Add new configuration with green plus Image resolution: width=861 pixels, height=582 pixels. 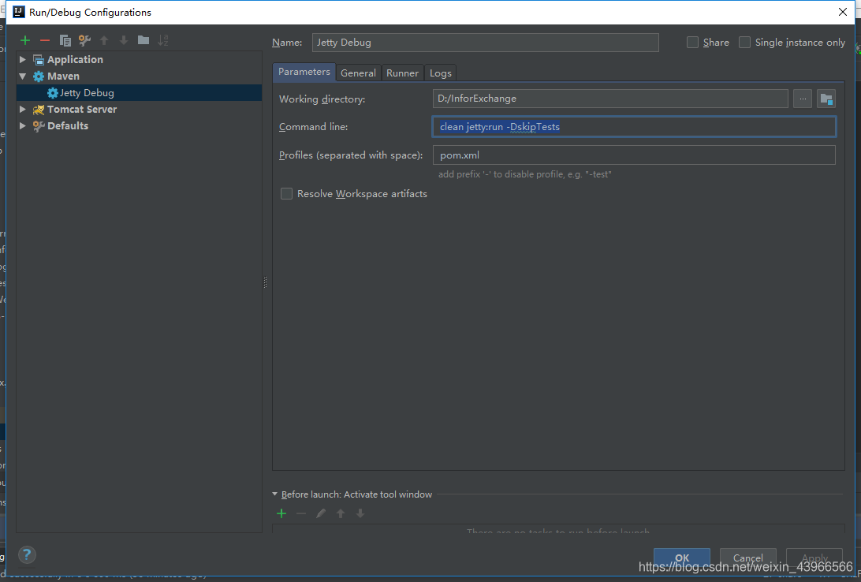coord(24,40)
